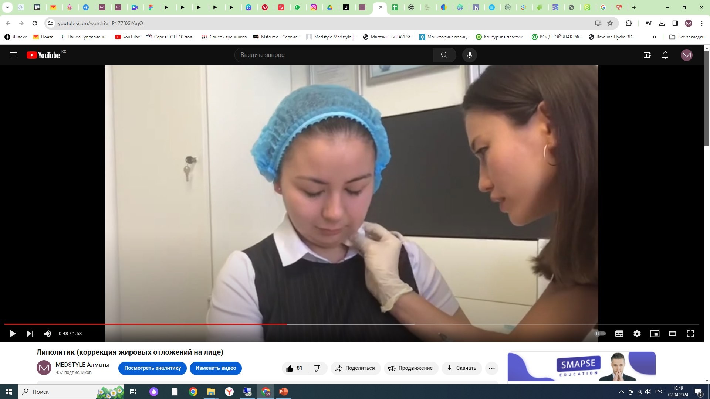This screenshot has height=399, width=710.
Task: Enter fullscreen mode
Action: (x=690, y=334)
